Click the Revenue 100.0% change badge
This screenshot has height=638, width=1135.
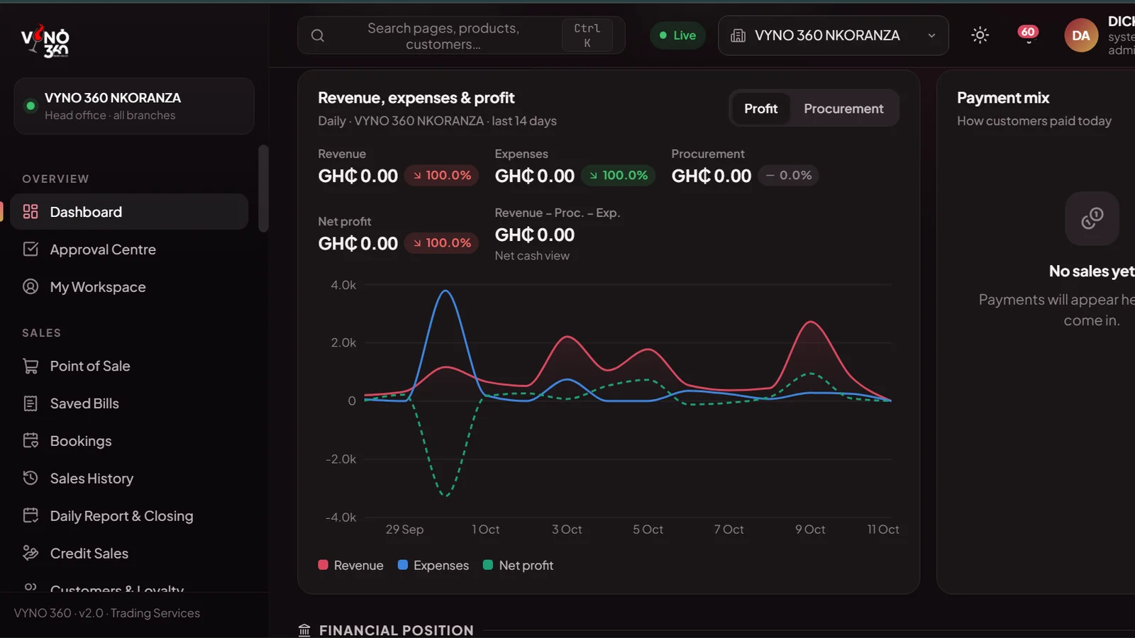441,175
